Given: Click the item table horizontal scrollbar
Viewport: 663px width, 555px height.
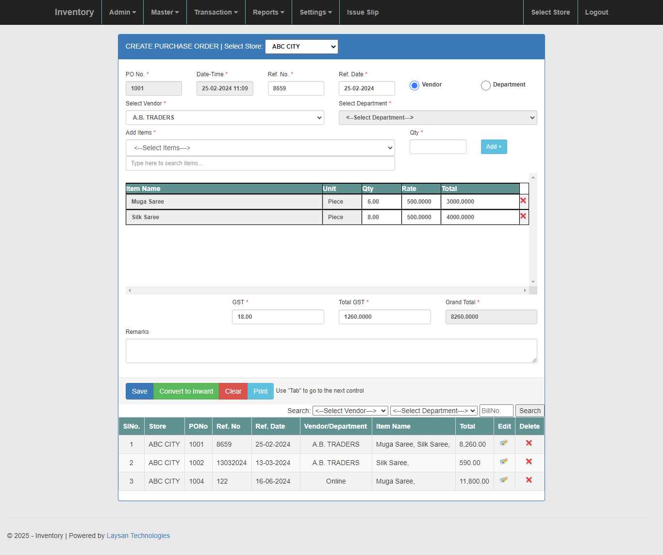Looking at the screenshot, I should [327, 291].
